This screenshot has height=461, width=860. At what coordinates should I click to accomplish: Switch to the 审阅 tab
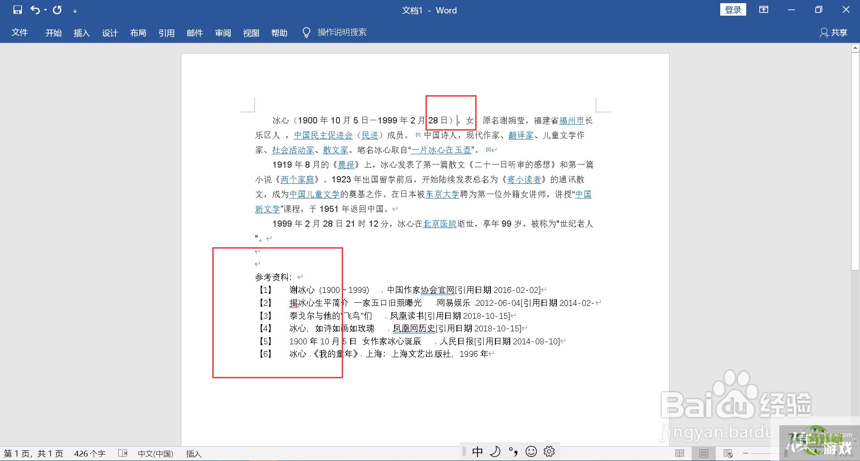(223, 33)
